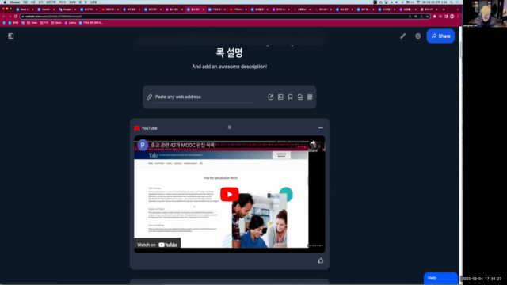Click the browser reload button
507x285 pixels.
click(15, 17)
